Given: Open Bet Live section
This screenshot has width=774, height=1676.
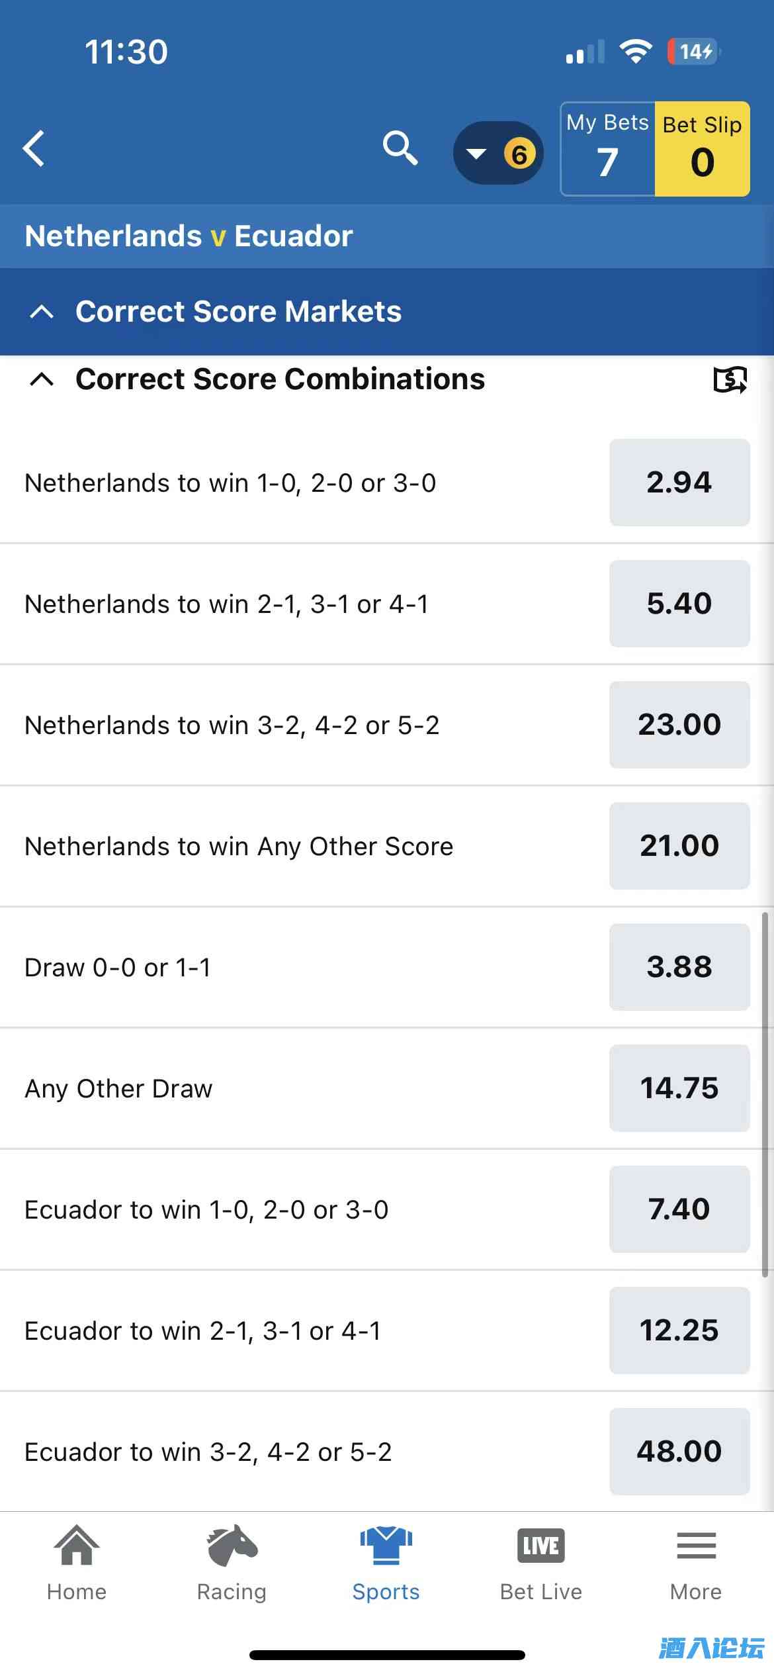Looking at the screenshot, I should [540, 1563].
